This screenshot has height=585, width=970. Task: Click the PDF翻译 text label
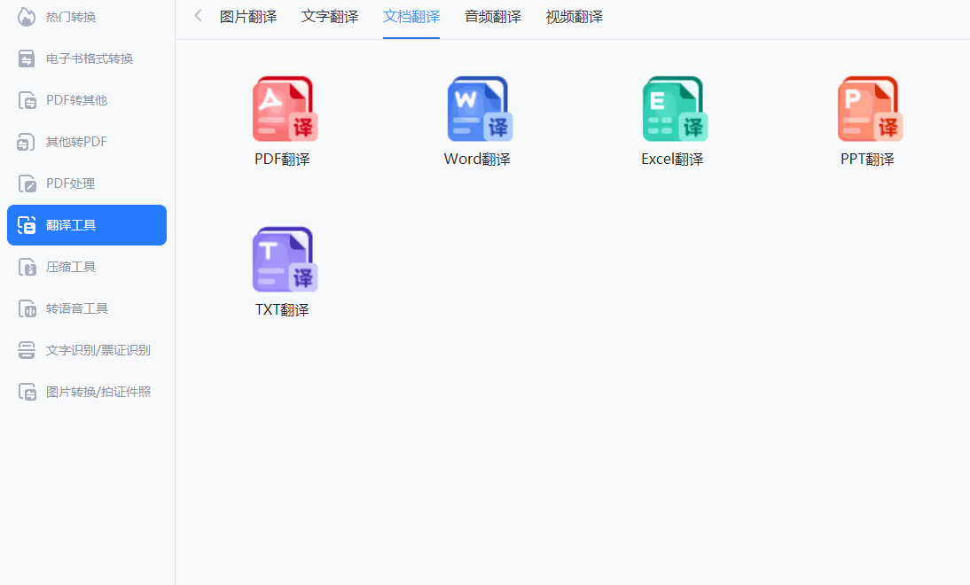click(282, 159)
